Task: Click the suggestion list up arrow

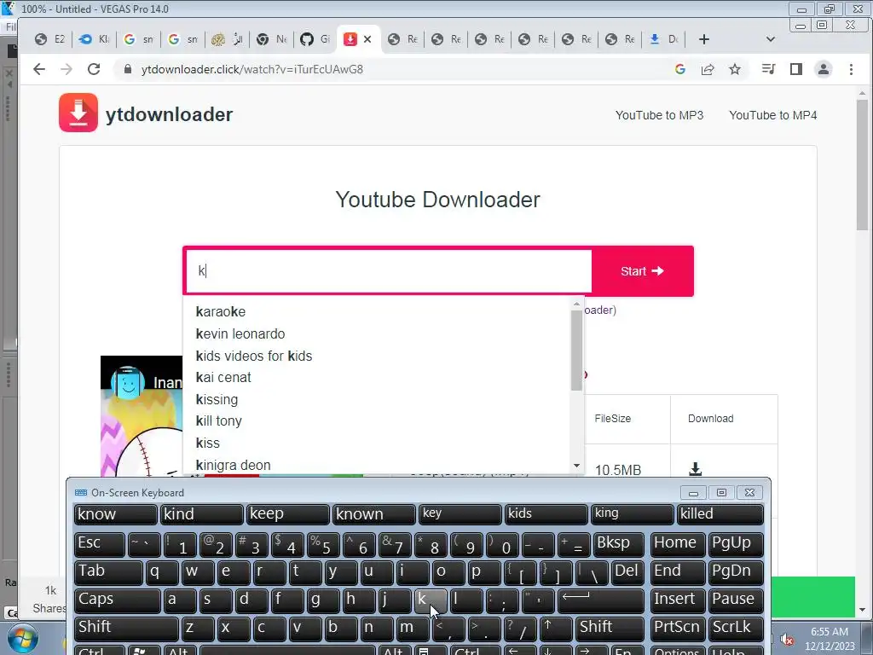Action: click(x=577, y=304)
